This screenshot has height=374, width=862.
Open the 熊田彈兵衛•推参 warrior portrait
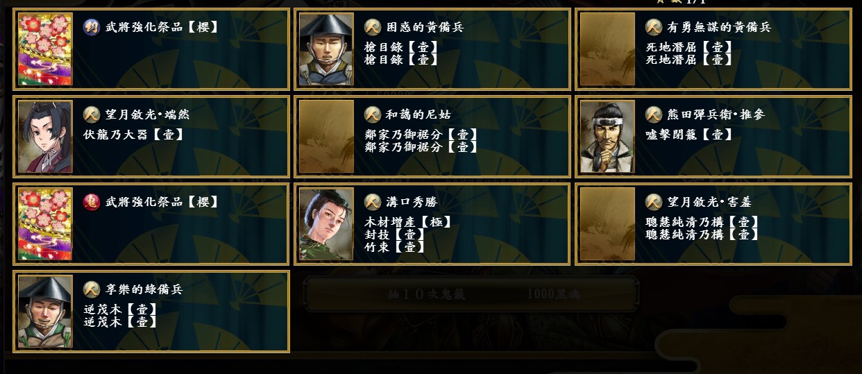tap(607, 137)
